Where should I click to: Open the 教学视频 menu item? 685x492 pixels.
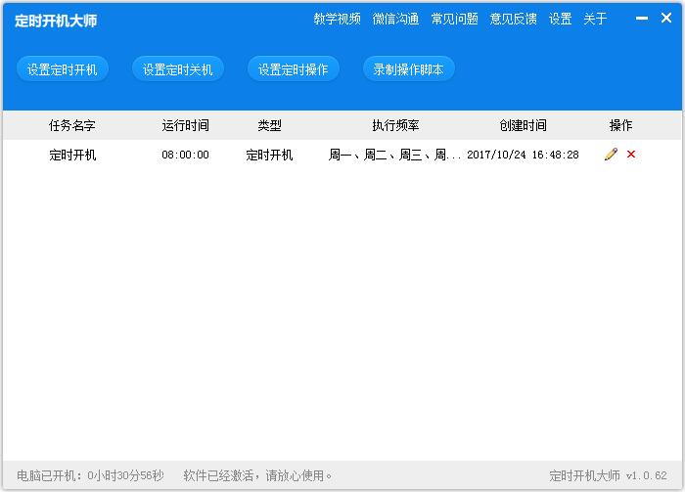(337, 20)
